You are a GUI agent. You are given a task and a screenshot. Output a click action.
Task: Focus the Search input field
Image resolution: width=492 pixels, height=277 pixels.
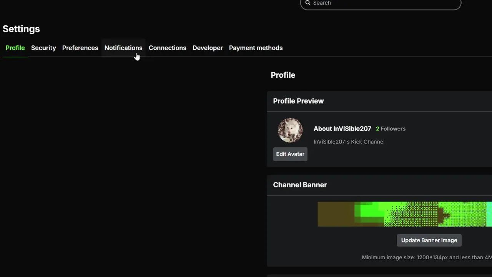point(381,3)
